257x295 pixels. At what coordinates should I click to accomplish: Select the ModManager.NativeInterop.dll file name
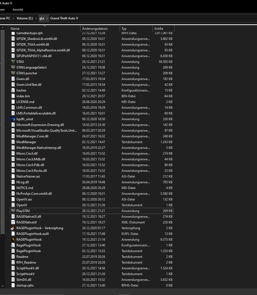click(x=39, y=148)
